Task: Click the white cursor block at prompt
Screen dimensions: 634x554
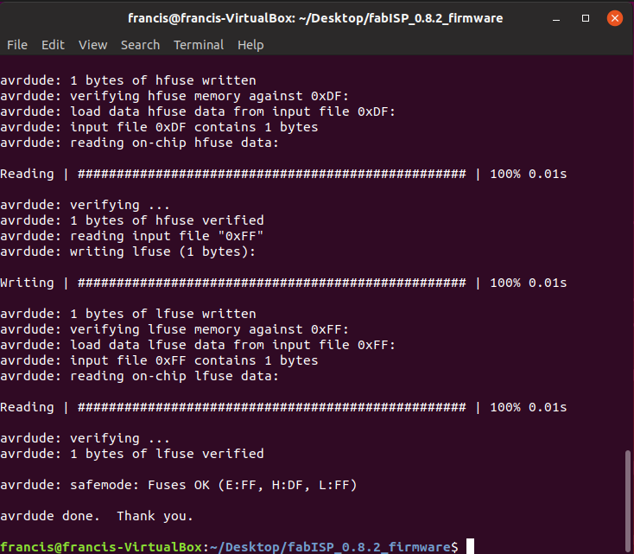Action: pyautogui.click(x=470, y=547)
